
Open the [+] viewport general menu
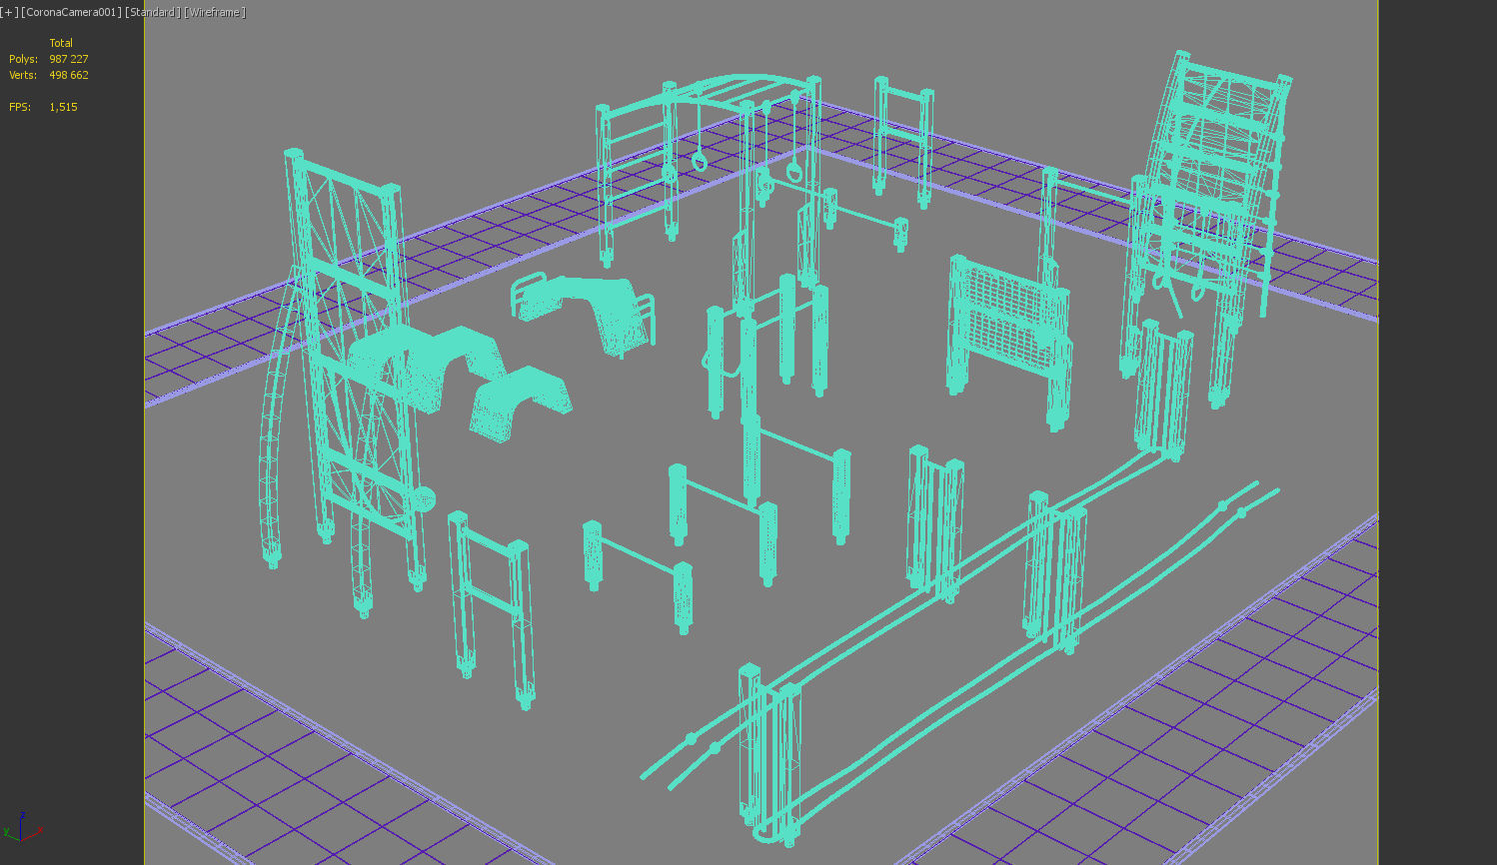coord(9,12)
